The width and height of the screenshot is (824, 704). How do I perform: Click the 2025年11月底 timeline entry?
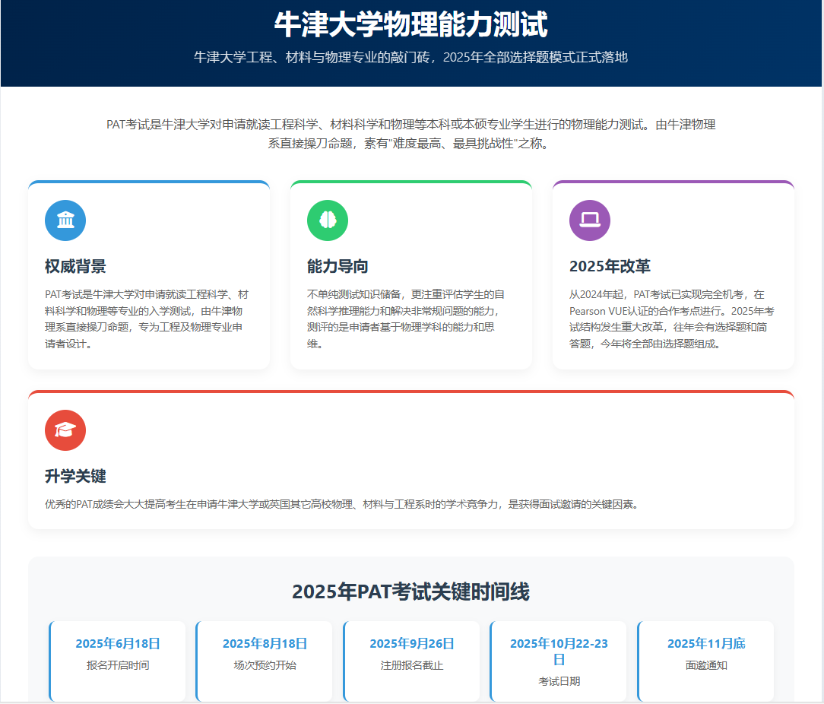(706, 643)
